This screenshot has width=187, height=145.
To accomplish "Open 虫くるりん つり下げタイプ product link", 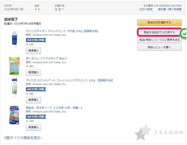I will [46, 58].
